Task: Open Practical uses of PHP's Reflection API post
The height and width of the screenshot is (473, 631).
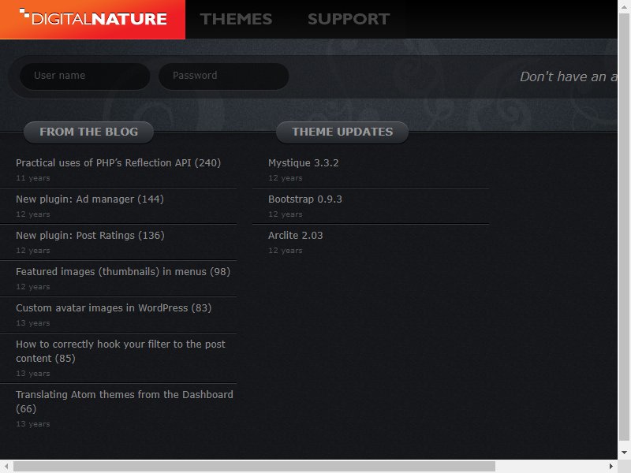Action: [118, 163]
